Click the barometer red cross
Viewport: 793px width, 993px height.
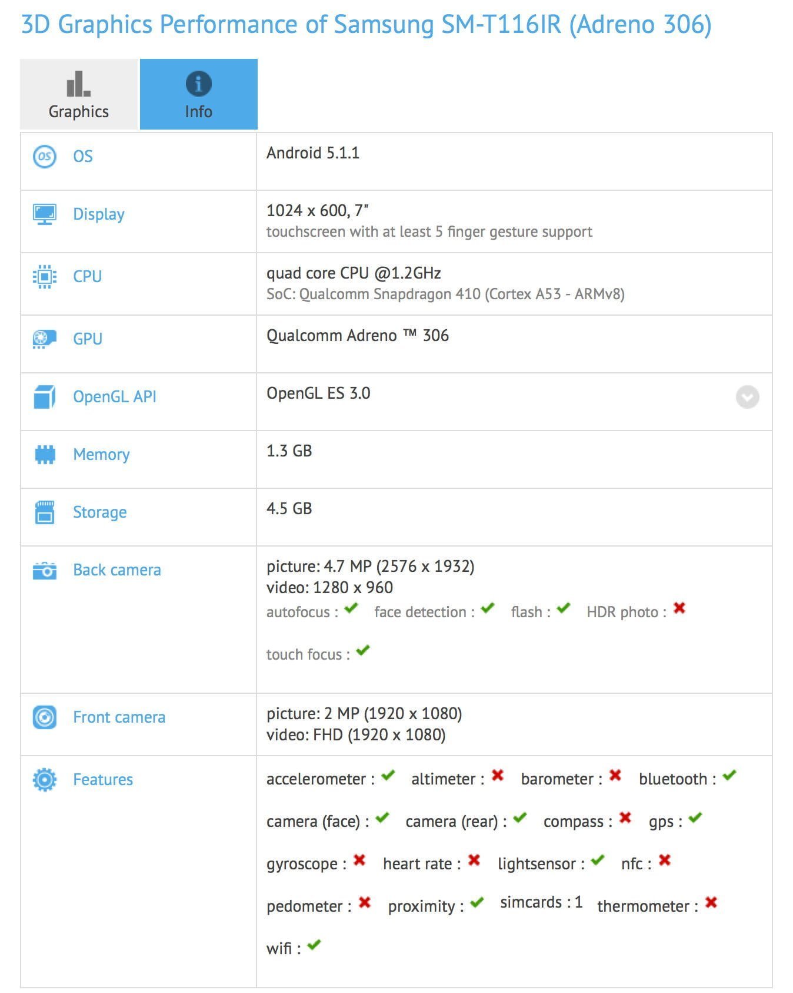pos(615,775)
